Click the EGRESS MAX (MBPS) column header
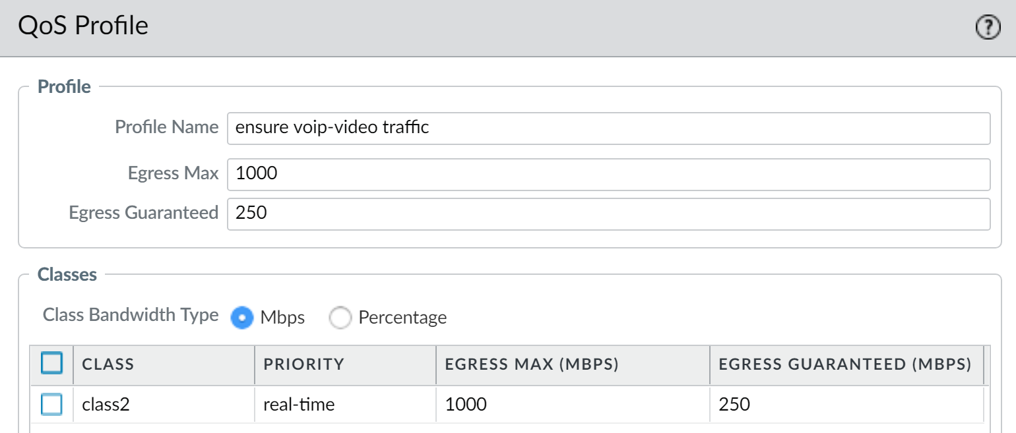This screenshot has height=433, width=1016. (x=532, y=364)
